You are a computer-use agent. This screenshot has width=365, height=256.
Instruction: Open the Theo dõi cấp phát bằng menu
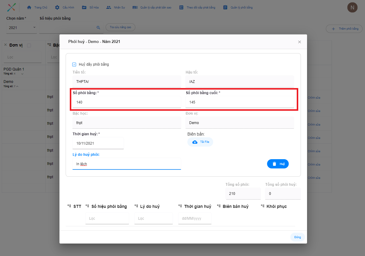coord(197,7)
